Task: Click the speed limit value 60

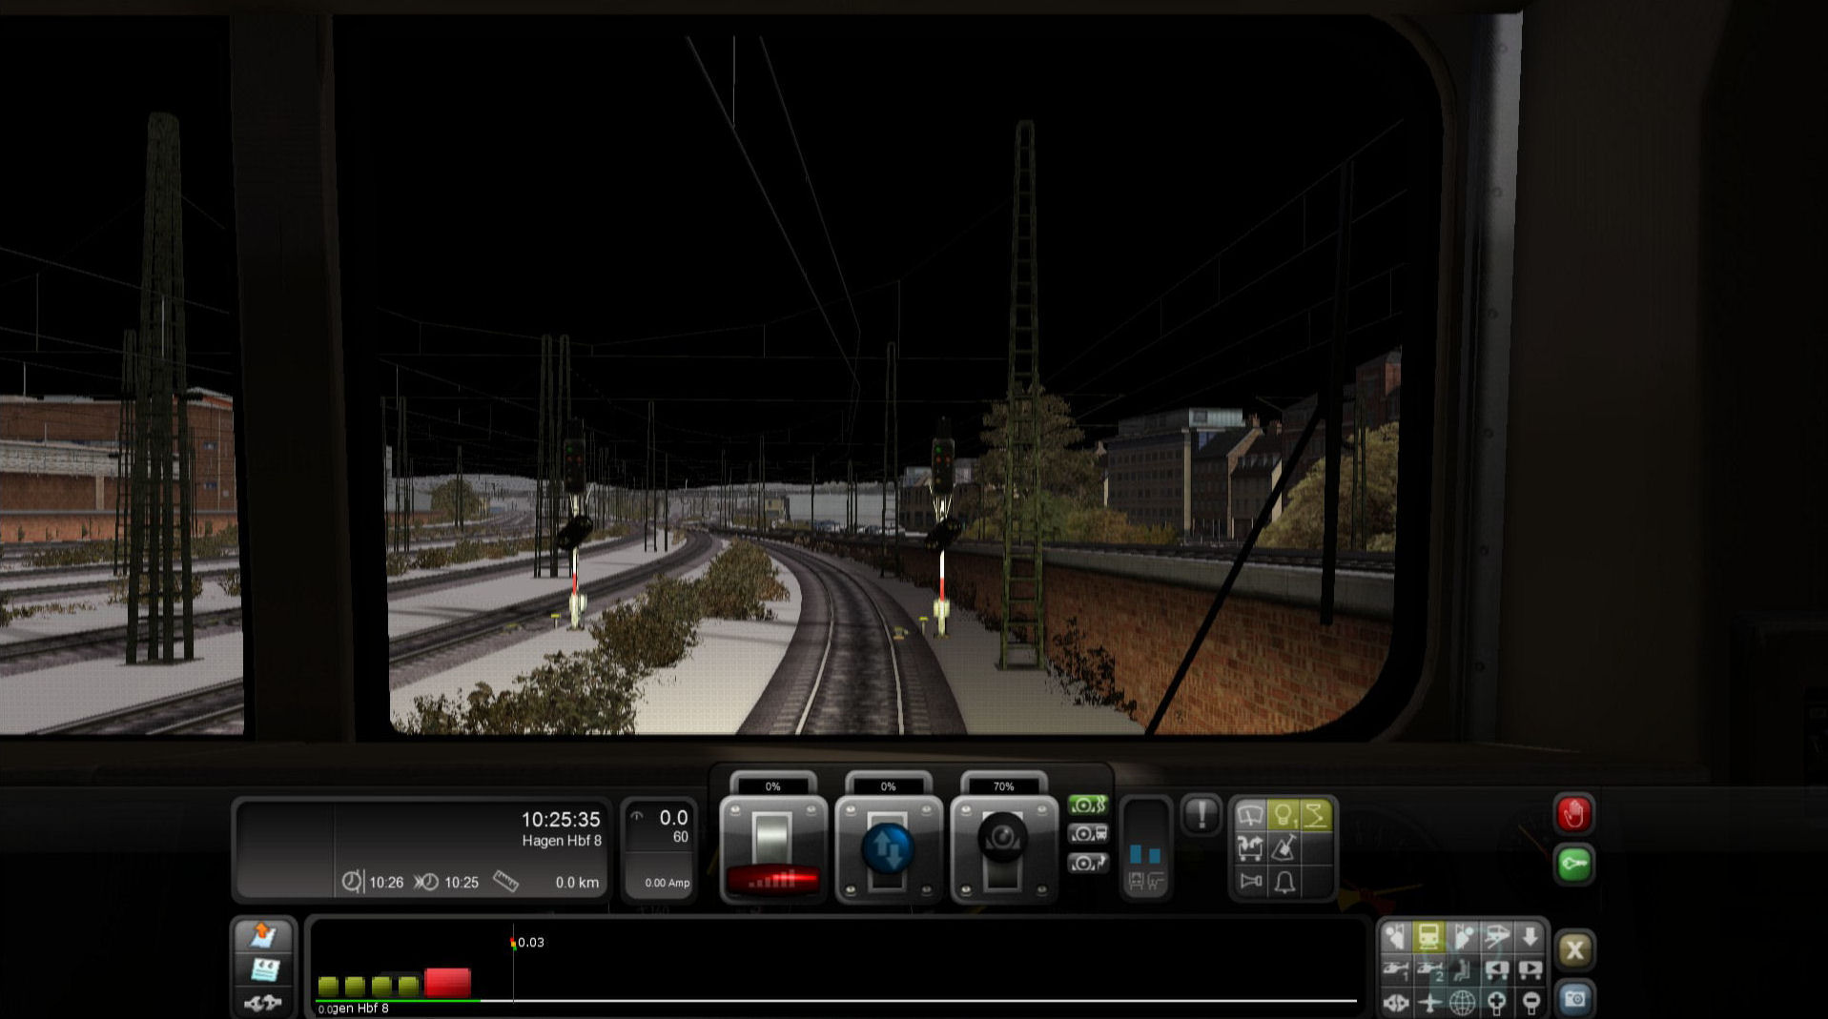Action: coord(680,837)
